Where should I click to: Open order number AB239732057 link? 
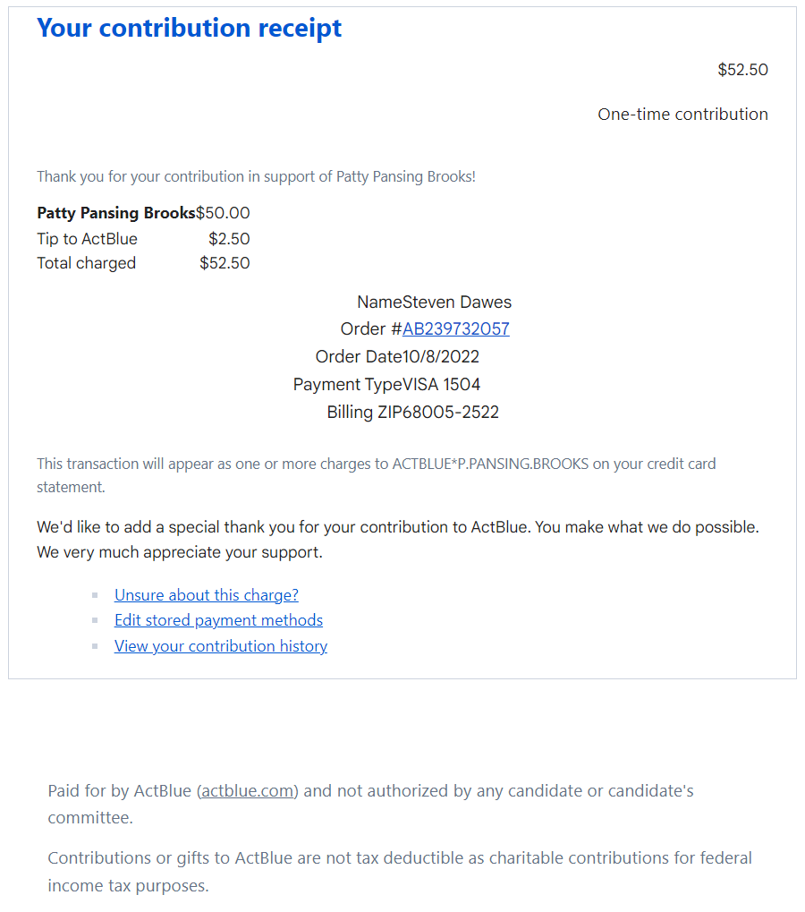pyautogui.click(x=456, y=328)
